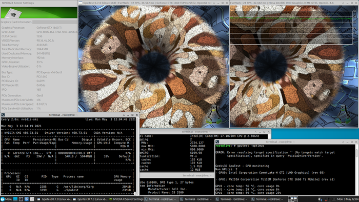Click Used Dedicated Memory value 54 MB
This screenshot has width=359, height=202.
pyautogui.click(x=43, y=53)
